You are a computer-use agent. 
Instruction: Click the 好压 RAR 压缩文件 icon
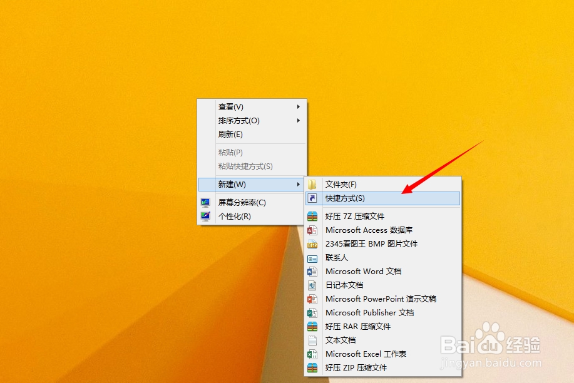pyautogui.click(x=314, y=326)
